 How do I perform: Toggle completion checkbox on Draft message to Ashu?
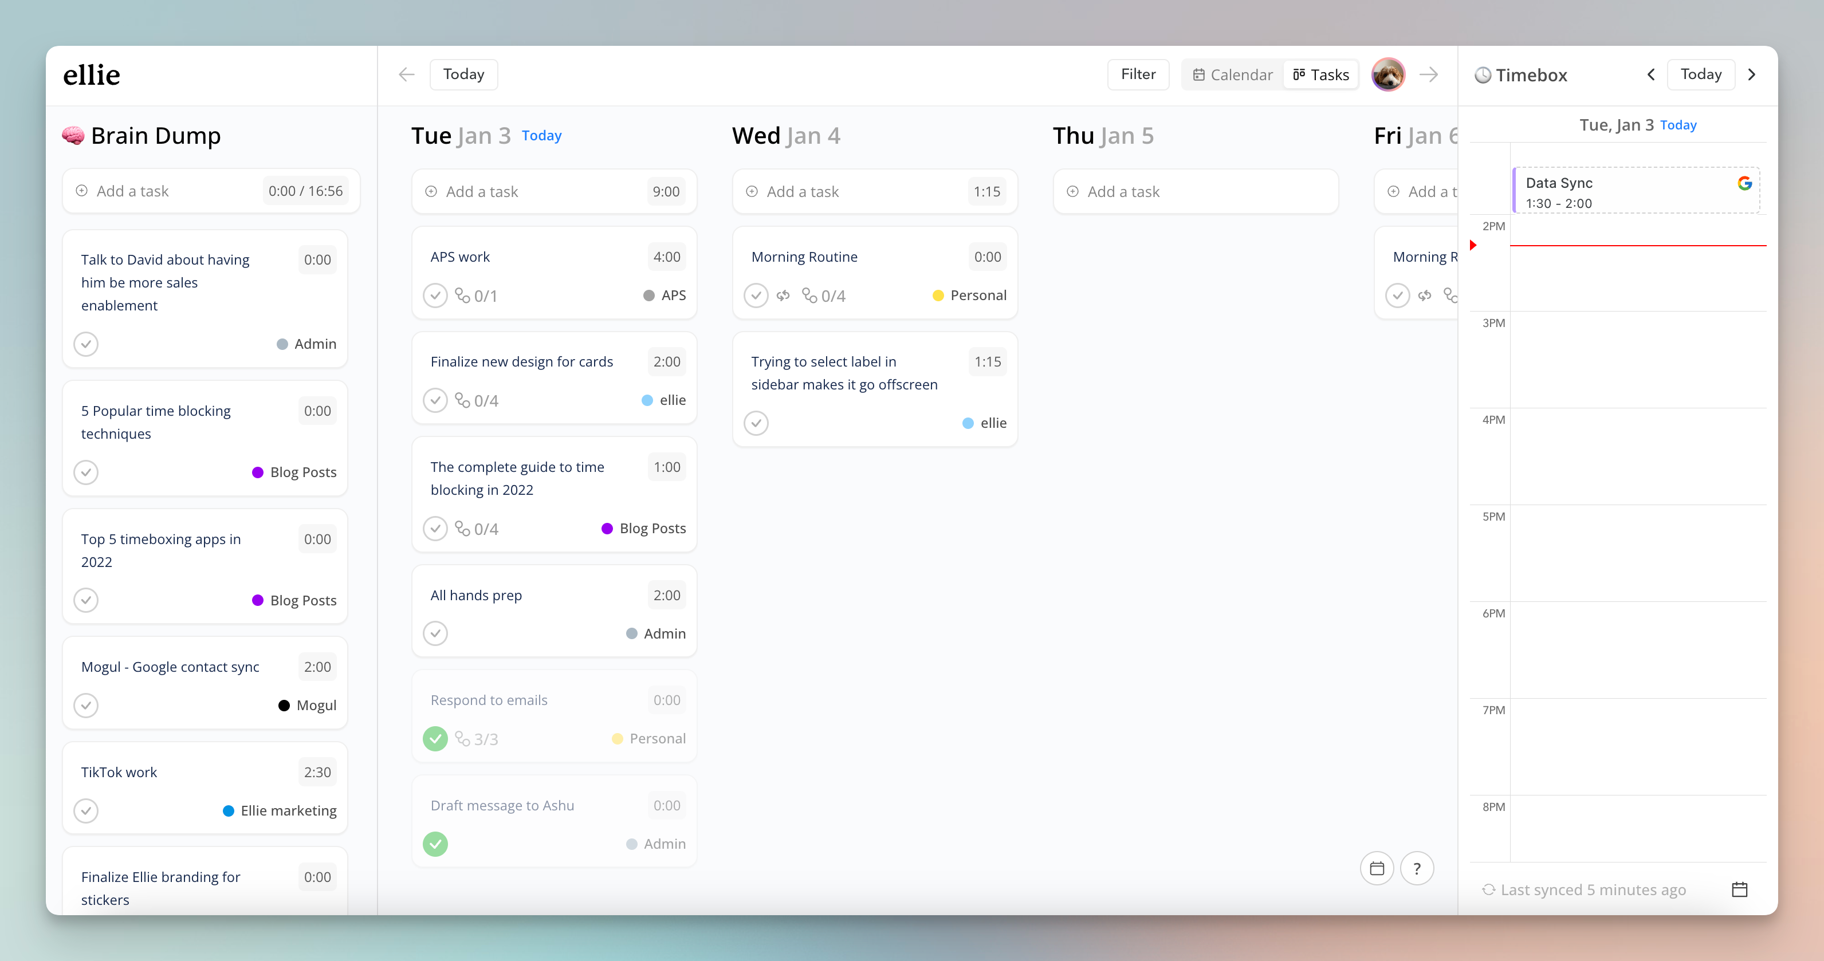point(437,843)
